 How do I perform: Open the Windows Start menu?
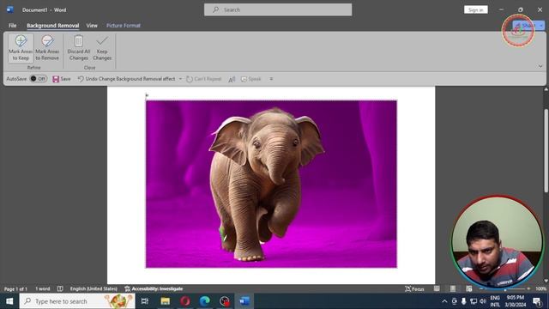[x=9, y=301]
